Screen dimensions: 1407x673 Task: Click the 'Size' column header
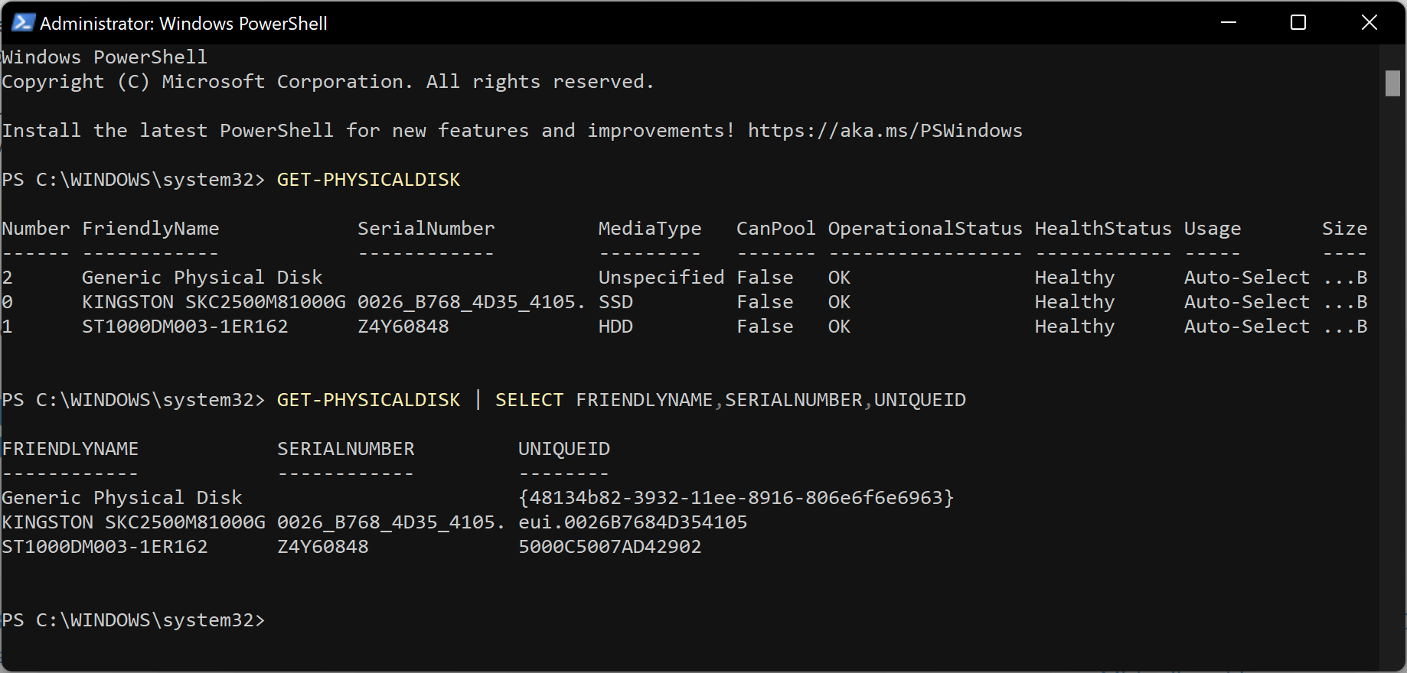(x=1345, y=229)
